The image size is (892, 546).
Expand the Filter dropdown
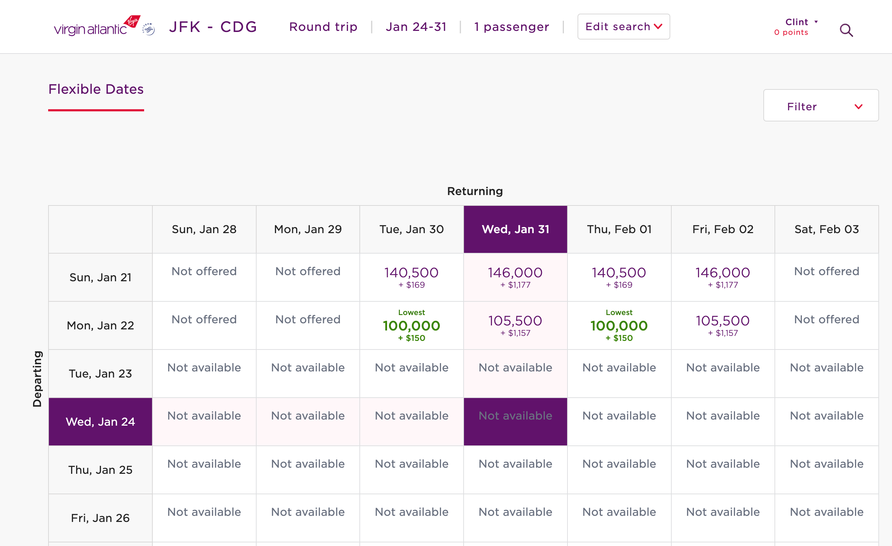tap(821, 106)
